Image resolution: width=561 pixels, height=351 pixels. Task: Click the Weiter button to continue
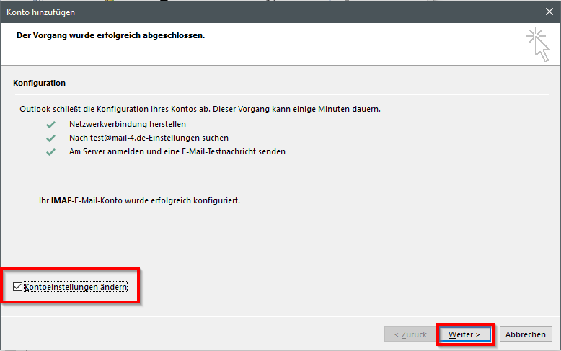[x=464, y=334]
